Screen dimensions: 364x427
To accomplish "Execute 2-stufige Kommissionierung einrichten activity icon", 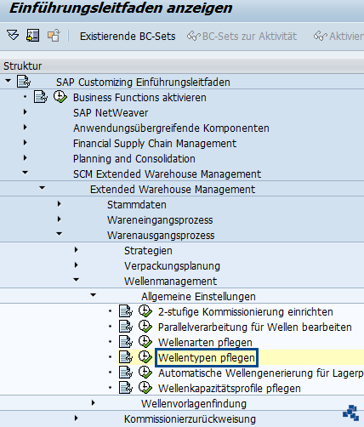I will [x=145, y=311].
